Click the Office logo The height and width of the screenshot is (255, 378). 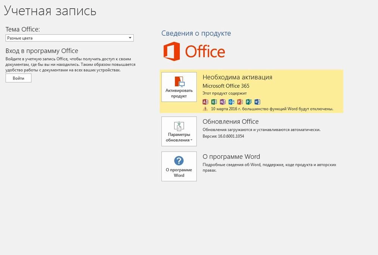(x=194, y=51)
